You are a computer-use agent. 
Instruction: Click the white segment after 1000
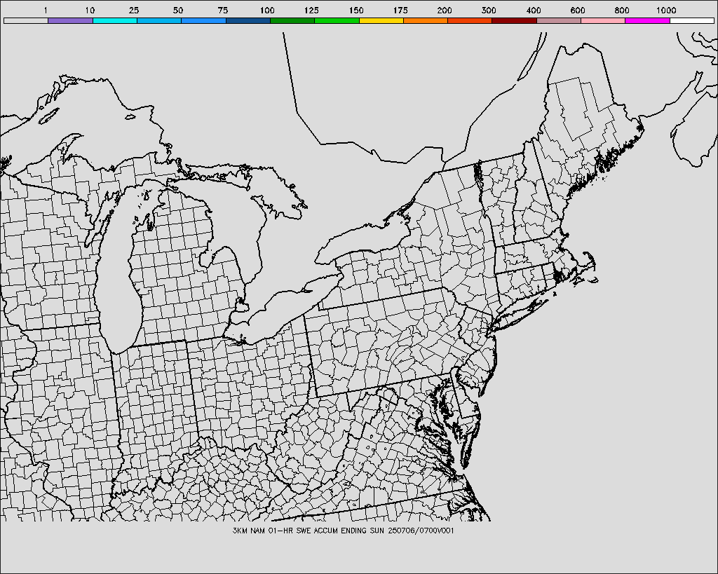click(x=692, y=20)
